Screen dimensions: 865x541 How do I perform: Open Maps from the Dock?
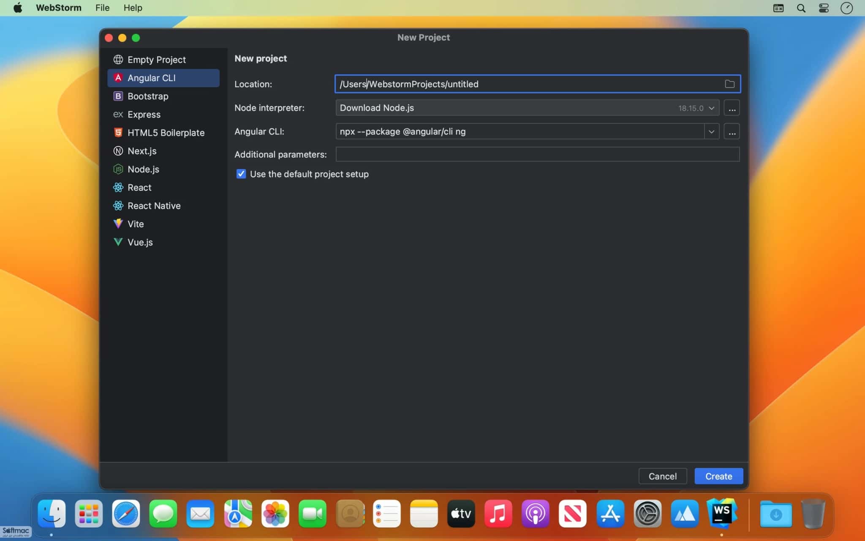click(x=238, y=514)
